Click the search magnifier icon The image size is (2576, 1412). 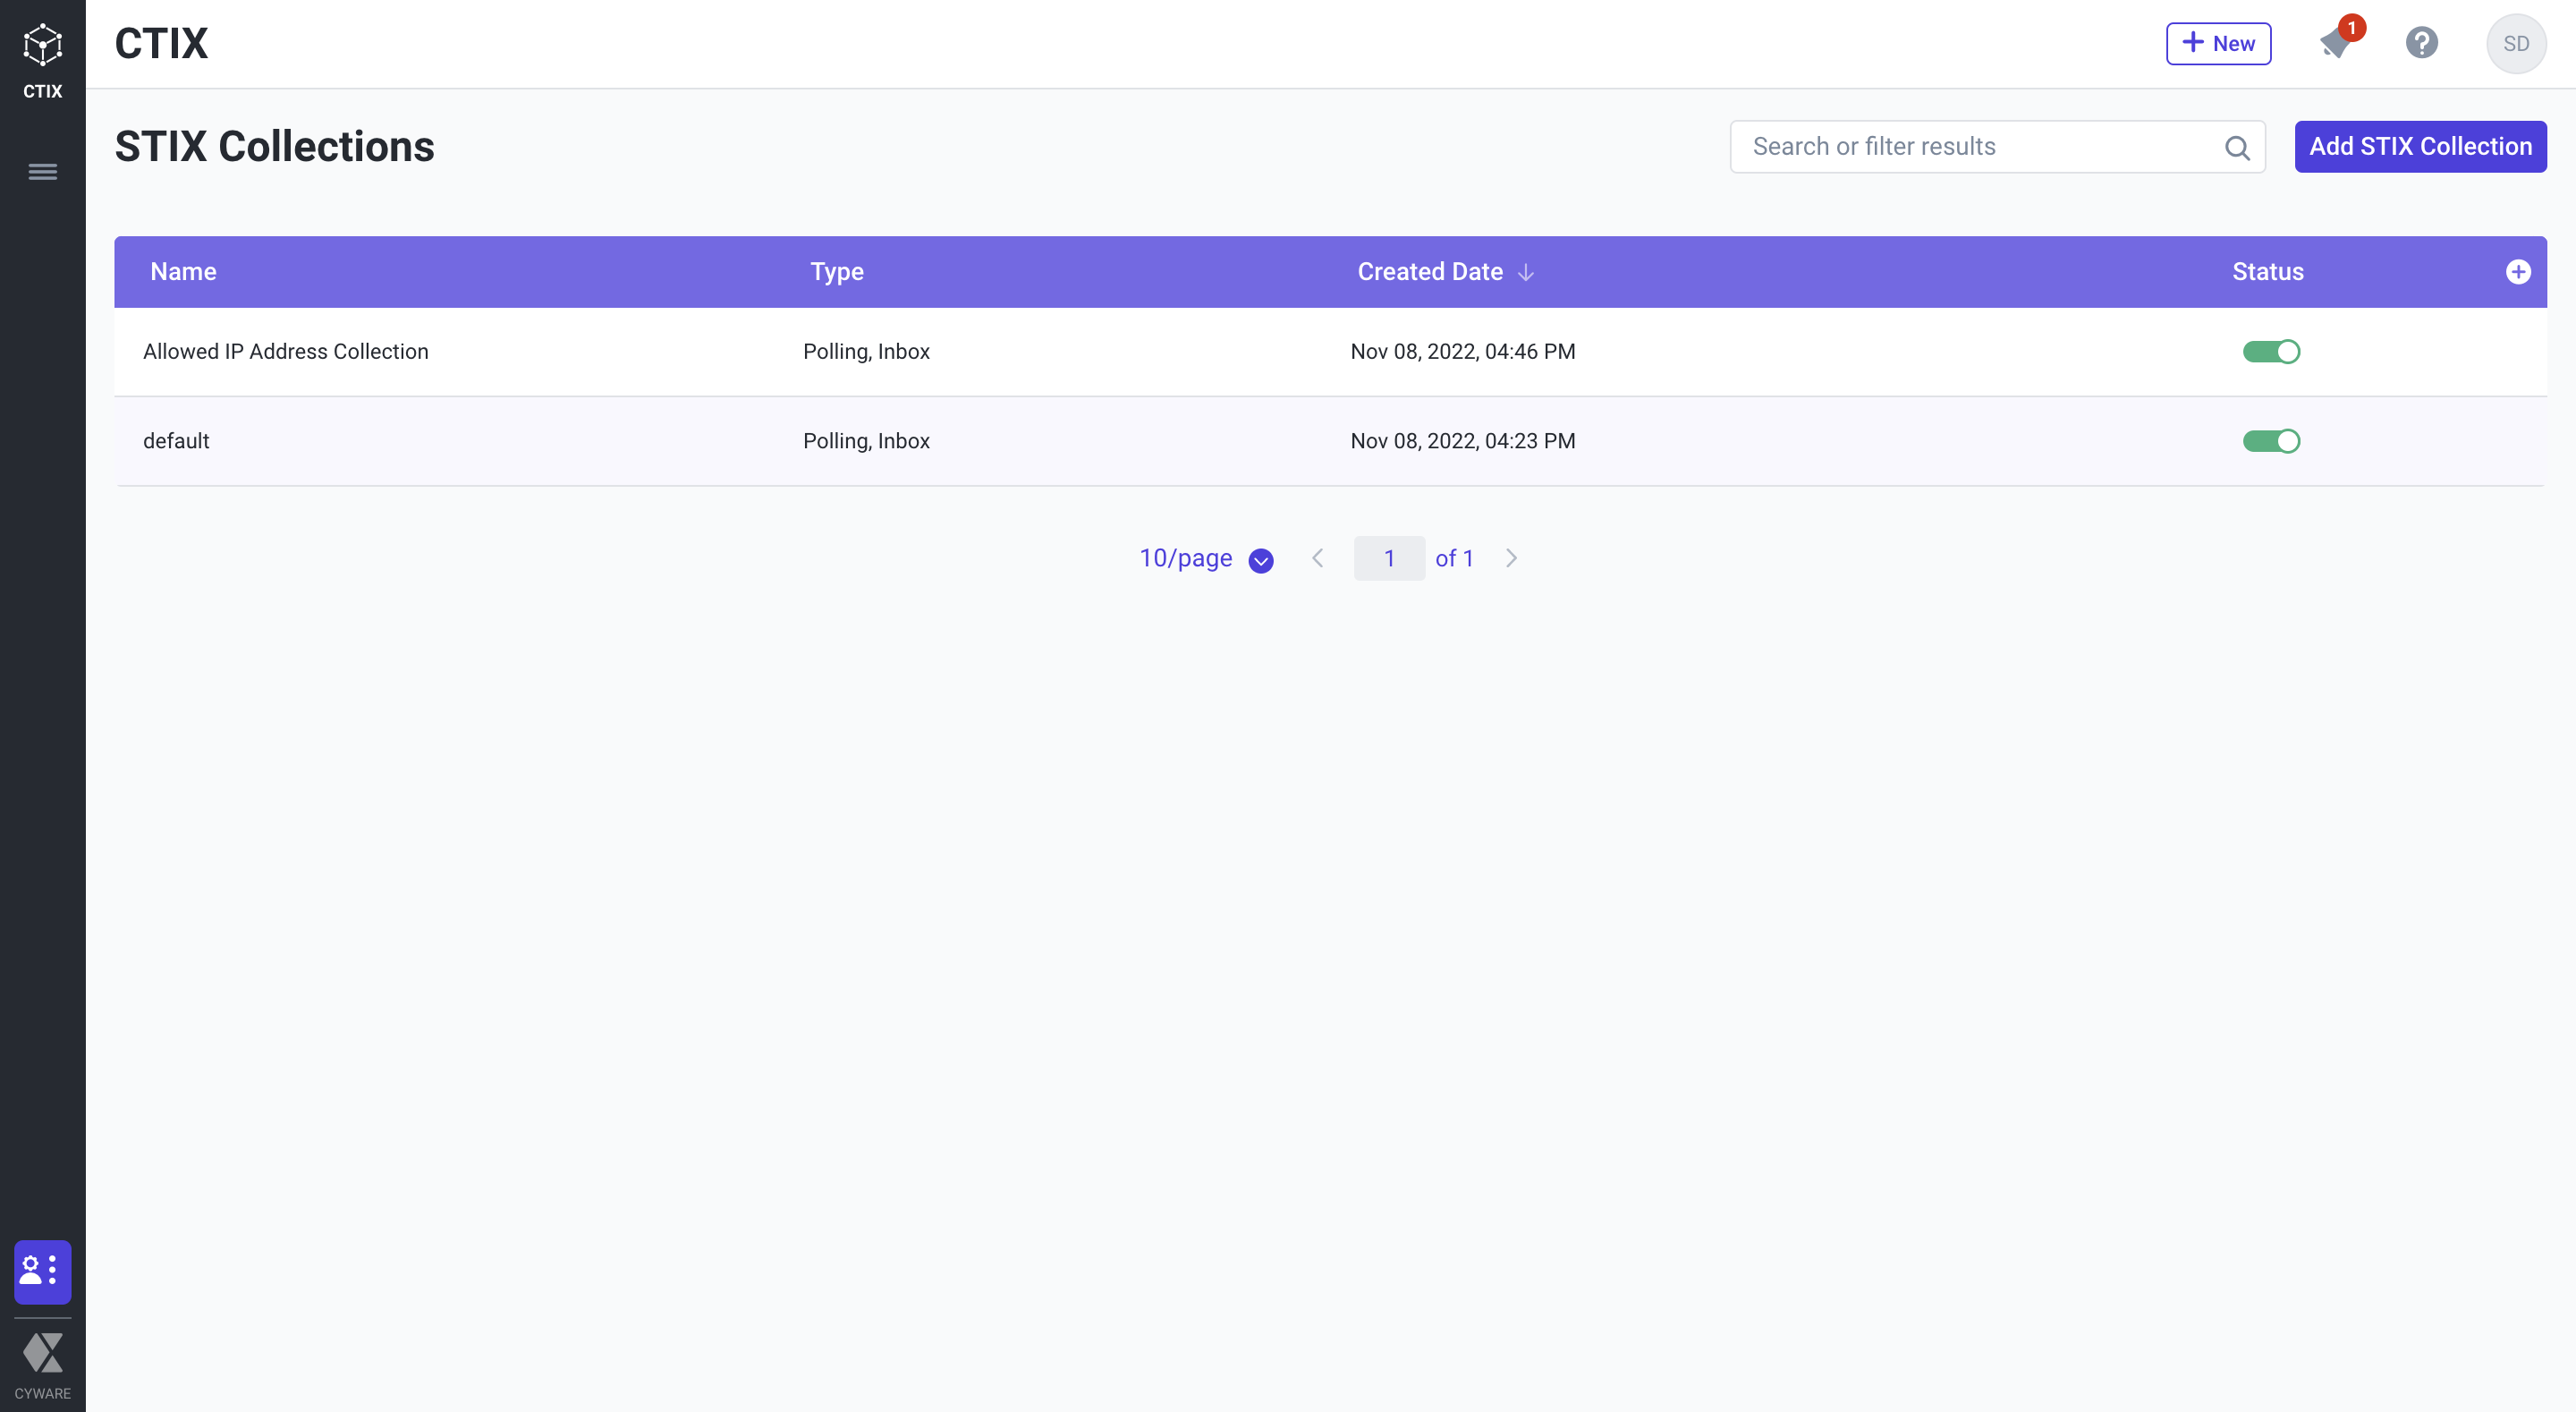point(2237,149)
